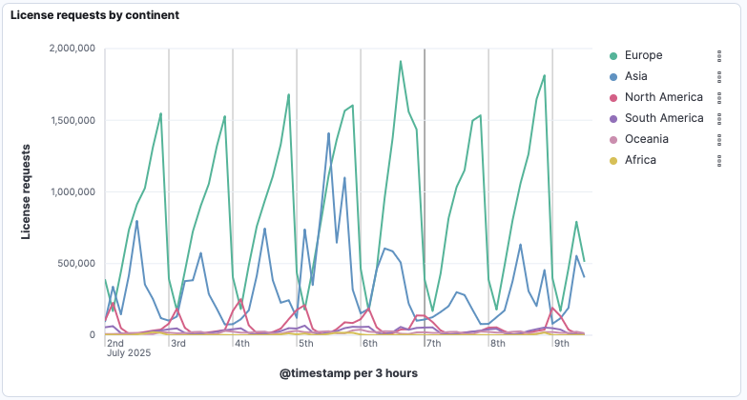747x400 pixels.
Task: Select the North America legend label
Action: pyautogui.click(x=663, y=97)
